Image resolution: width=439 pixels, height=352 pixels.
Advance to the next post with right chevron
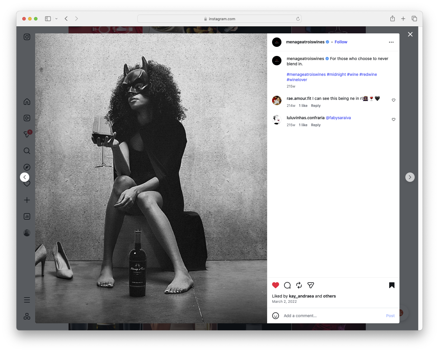pos(410,177)
